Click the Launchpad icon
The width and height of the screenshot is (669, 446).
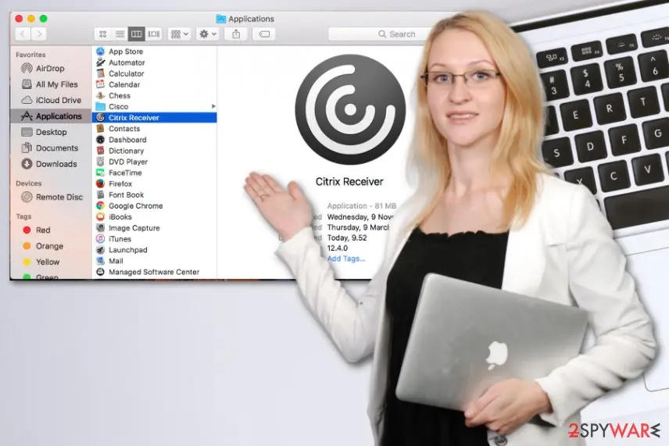[x=100, y=250]
